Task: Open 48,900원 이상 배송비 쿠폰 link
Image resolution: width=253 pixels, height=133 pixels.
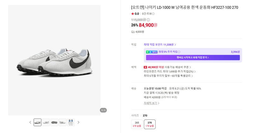Action: (167, 67)
